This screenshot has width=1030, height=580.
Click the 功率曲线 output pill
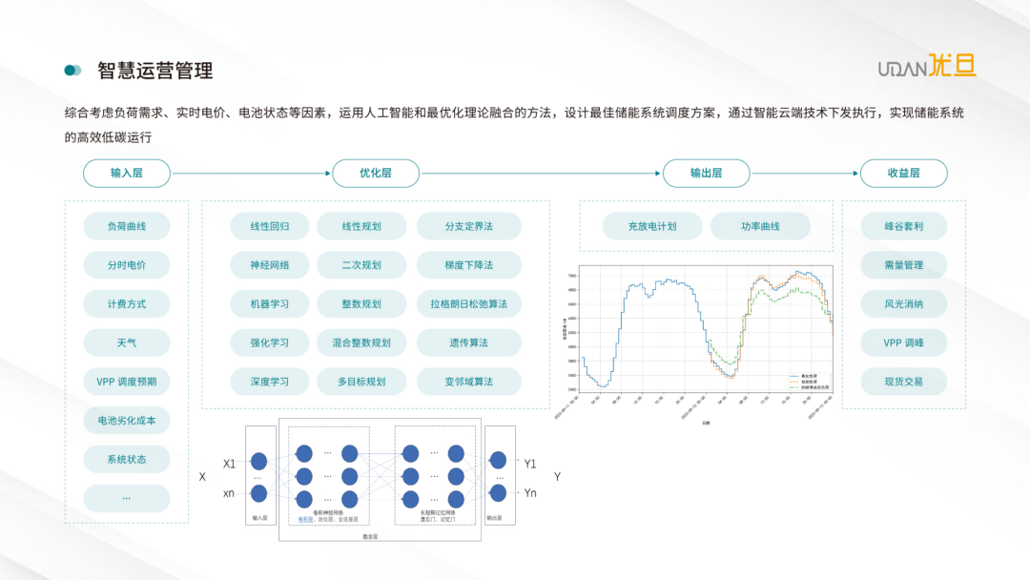[760, 226]
